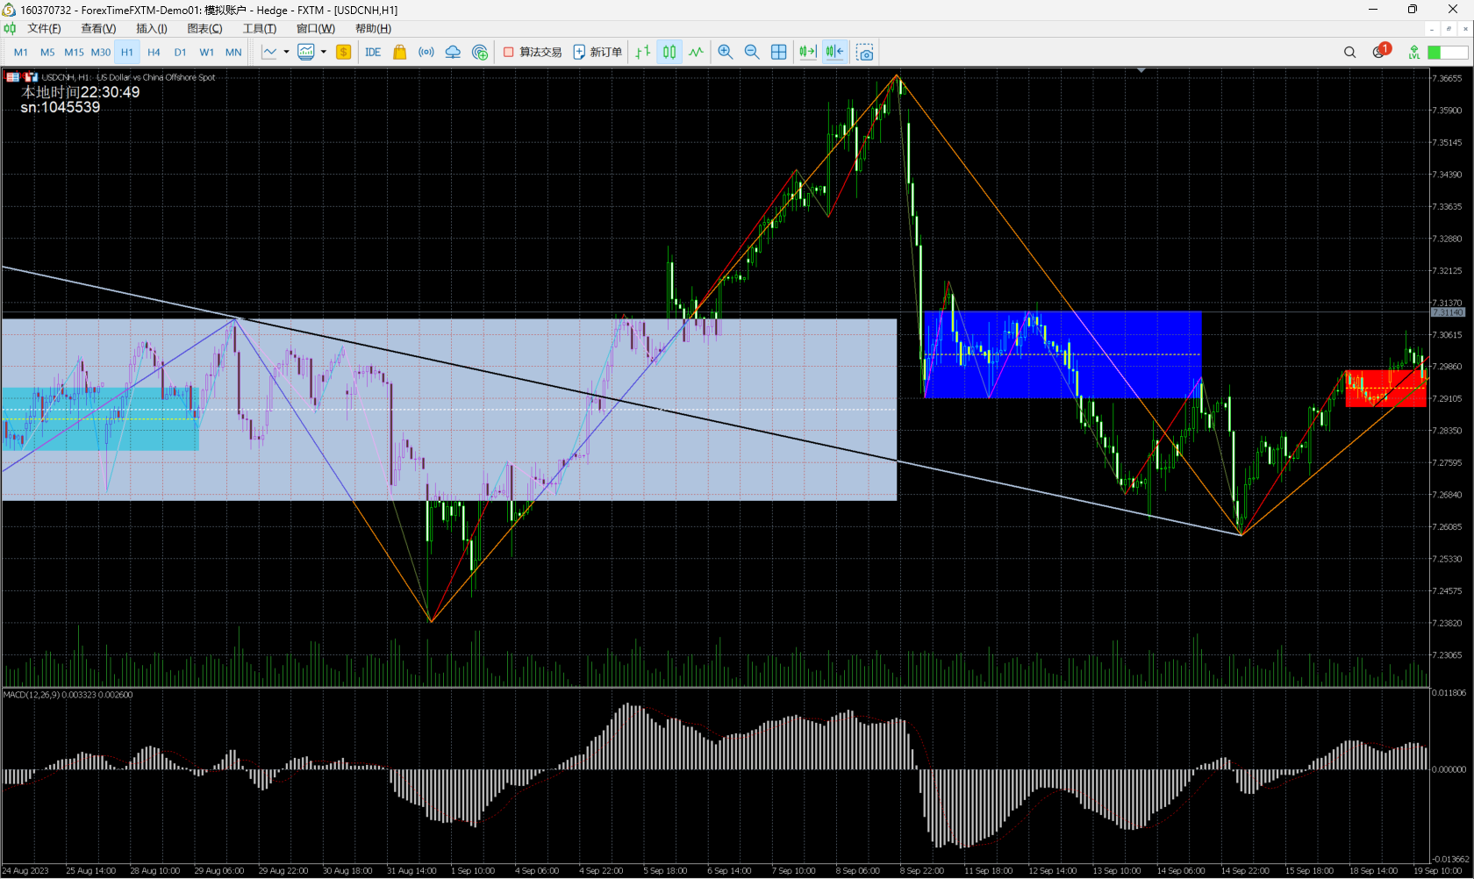
Task: Take a chart screenshot with camera icon
Action: pos(865,53)
